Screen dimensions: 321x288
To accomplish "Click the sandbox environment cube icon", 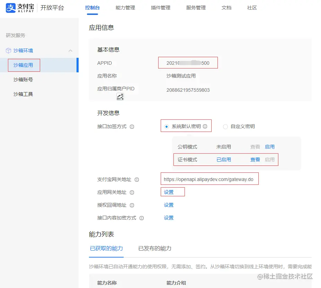I will coord(8,50).
